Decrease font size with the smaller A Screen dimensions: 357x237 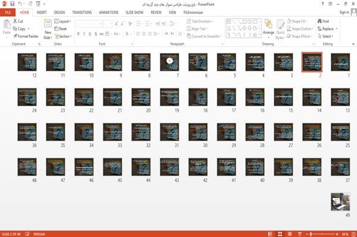122,24
